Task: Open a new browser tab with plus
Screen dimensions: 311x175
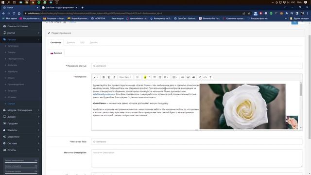Action: click(82, 8)
